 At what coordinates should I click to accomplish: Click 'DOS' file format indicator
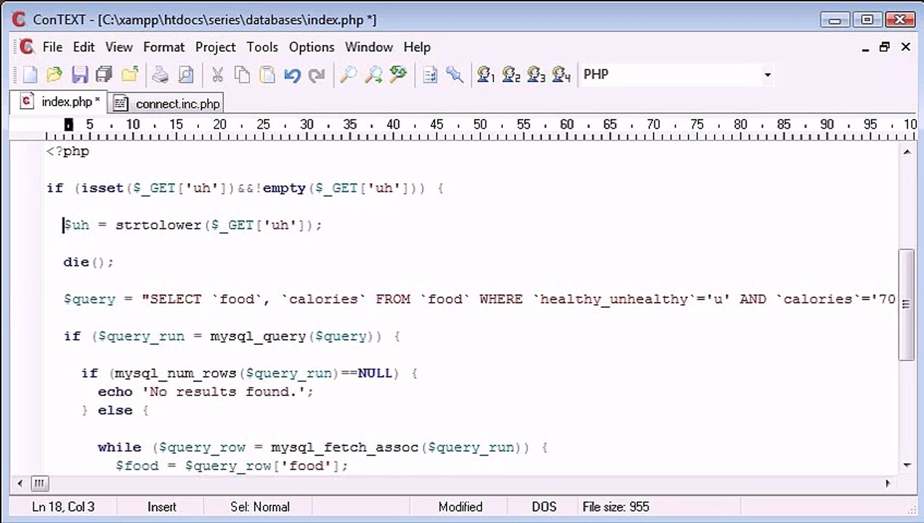[x=544, y=506]
